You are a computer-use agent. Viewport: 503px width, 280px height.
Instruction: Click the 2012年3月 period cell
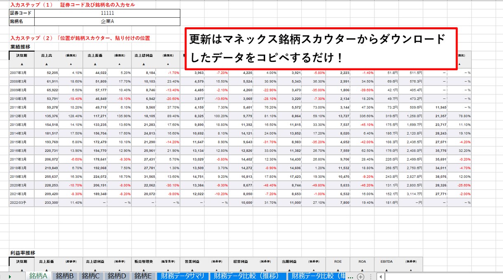(x=21, y=116)
